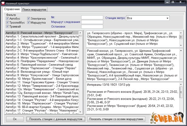Click the schedule box scrollbar thumb

(x=181, y=92)
